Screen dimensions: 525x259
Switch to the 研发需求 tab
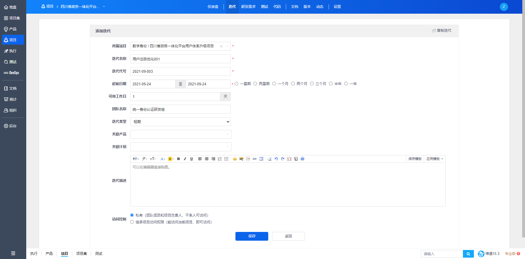coord(248,7)
